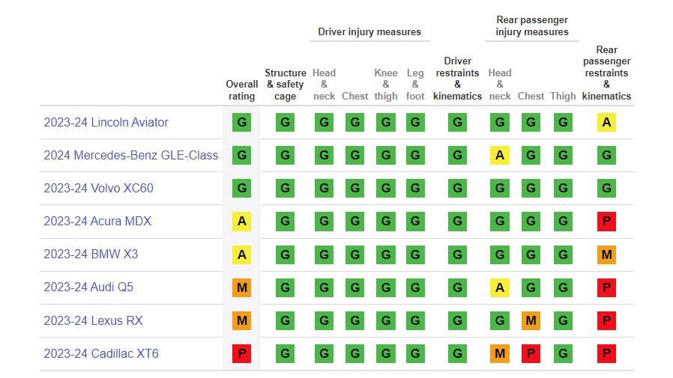Click Cadillac XT6 red Poor rear chest badge
Image resolution: width=673 pixels, height=378 pixels.
pyautogui.click(x=531, y=354)
